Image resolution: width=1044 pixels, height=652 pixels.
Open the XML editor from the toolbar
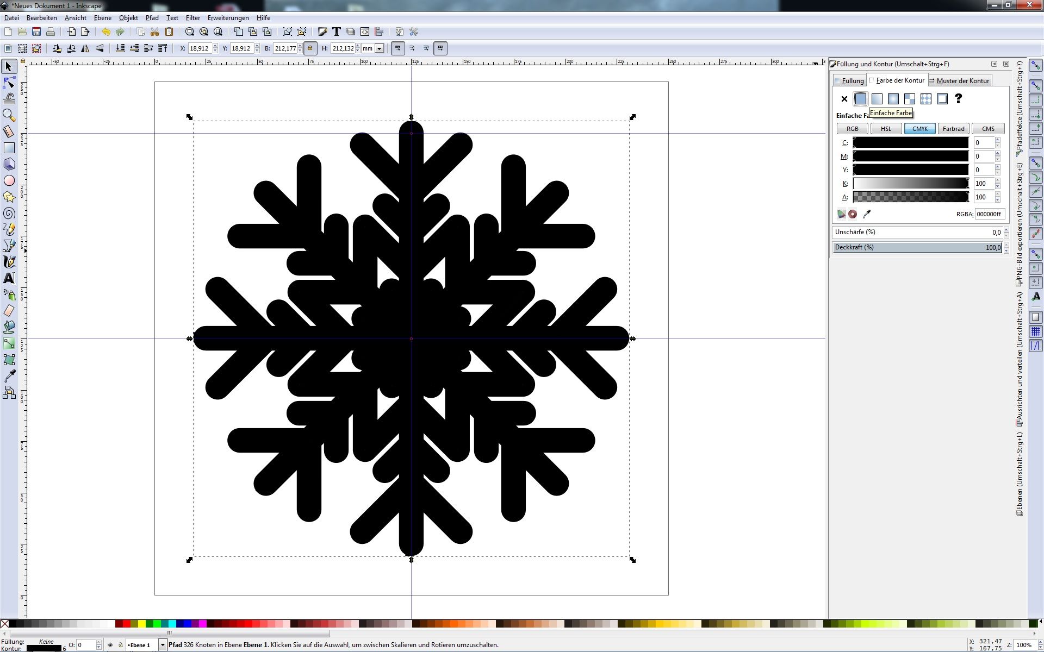pyautogui.click(x=365, y=32)
